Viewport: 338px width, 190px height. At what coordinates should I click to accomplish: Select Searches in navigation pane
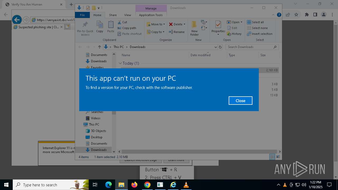click(x=97, y=112)
